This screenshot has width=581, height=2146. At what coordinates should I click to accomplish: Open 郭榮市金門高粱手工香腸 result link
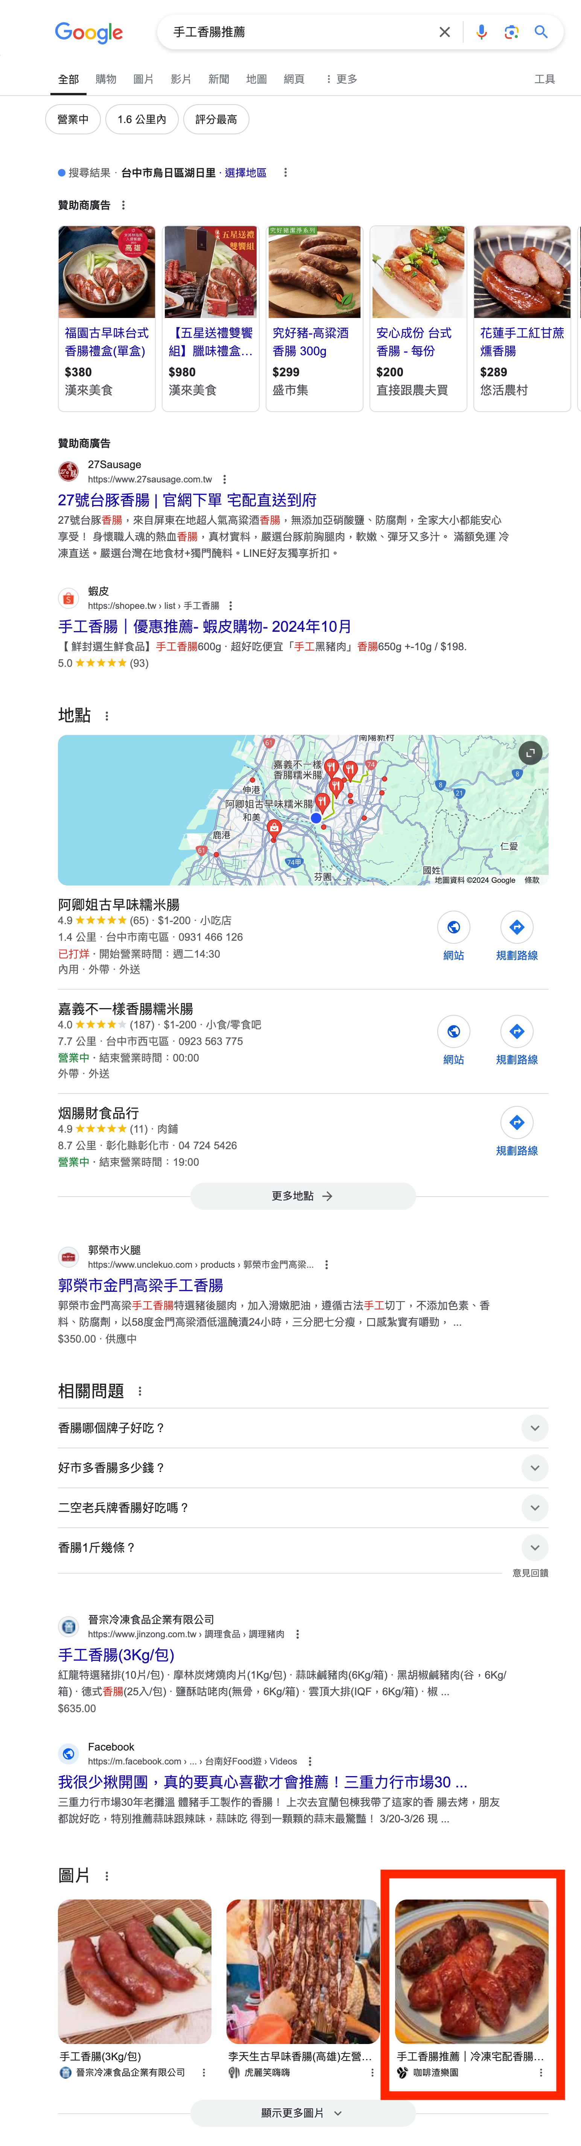140,1285
